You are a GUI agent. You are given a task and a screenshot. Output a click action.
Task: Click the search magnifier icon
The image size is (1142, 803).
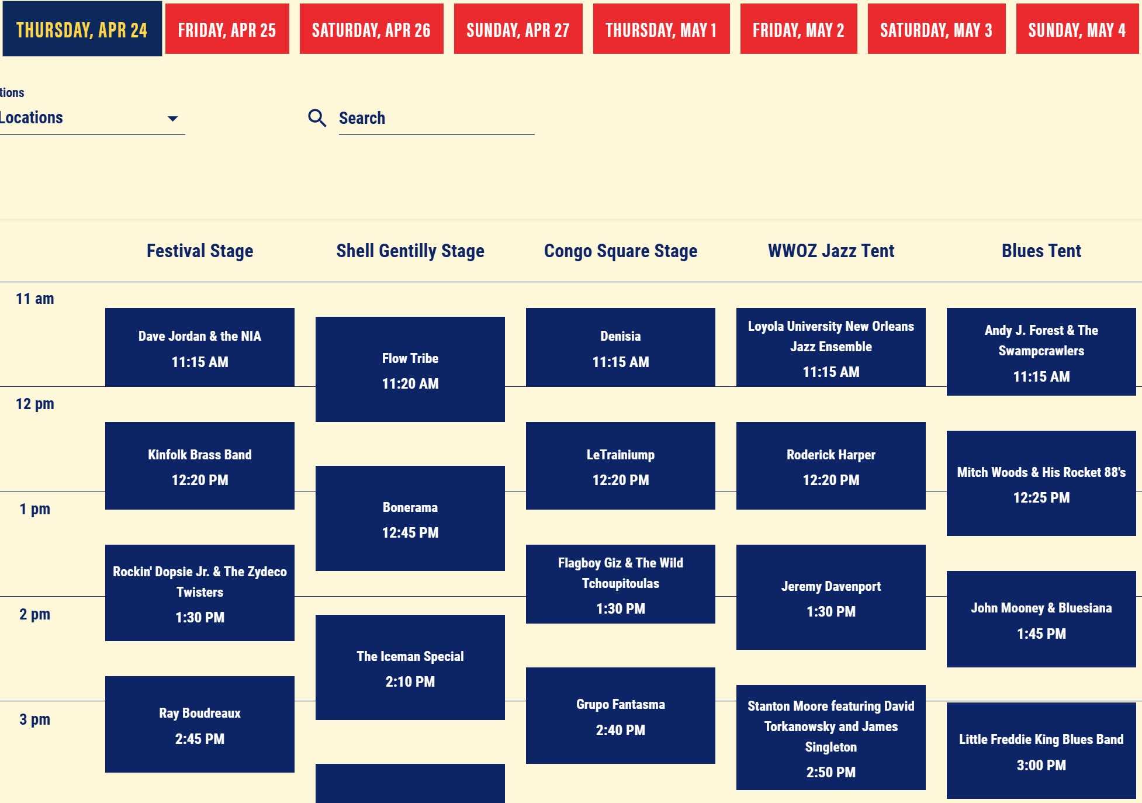point(317,118)
